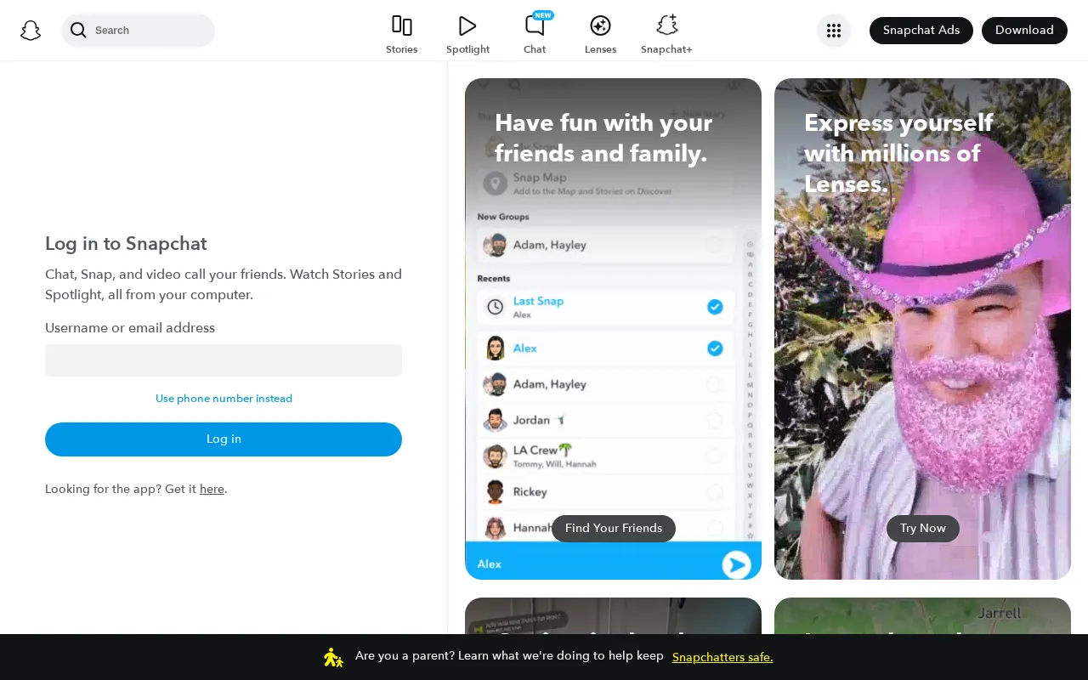Click the LA Crew row in the card
Viewport: 1088px width, 680px height.
click(606, 456)
